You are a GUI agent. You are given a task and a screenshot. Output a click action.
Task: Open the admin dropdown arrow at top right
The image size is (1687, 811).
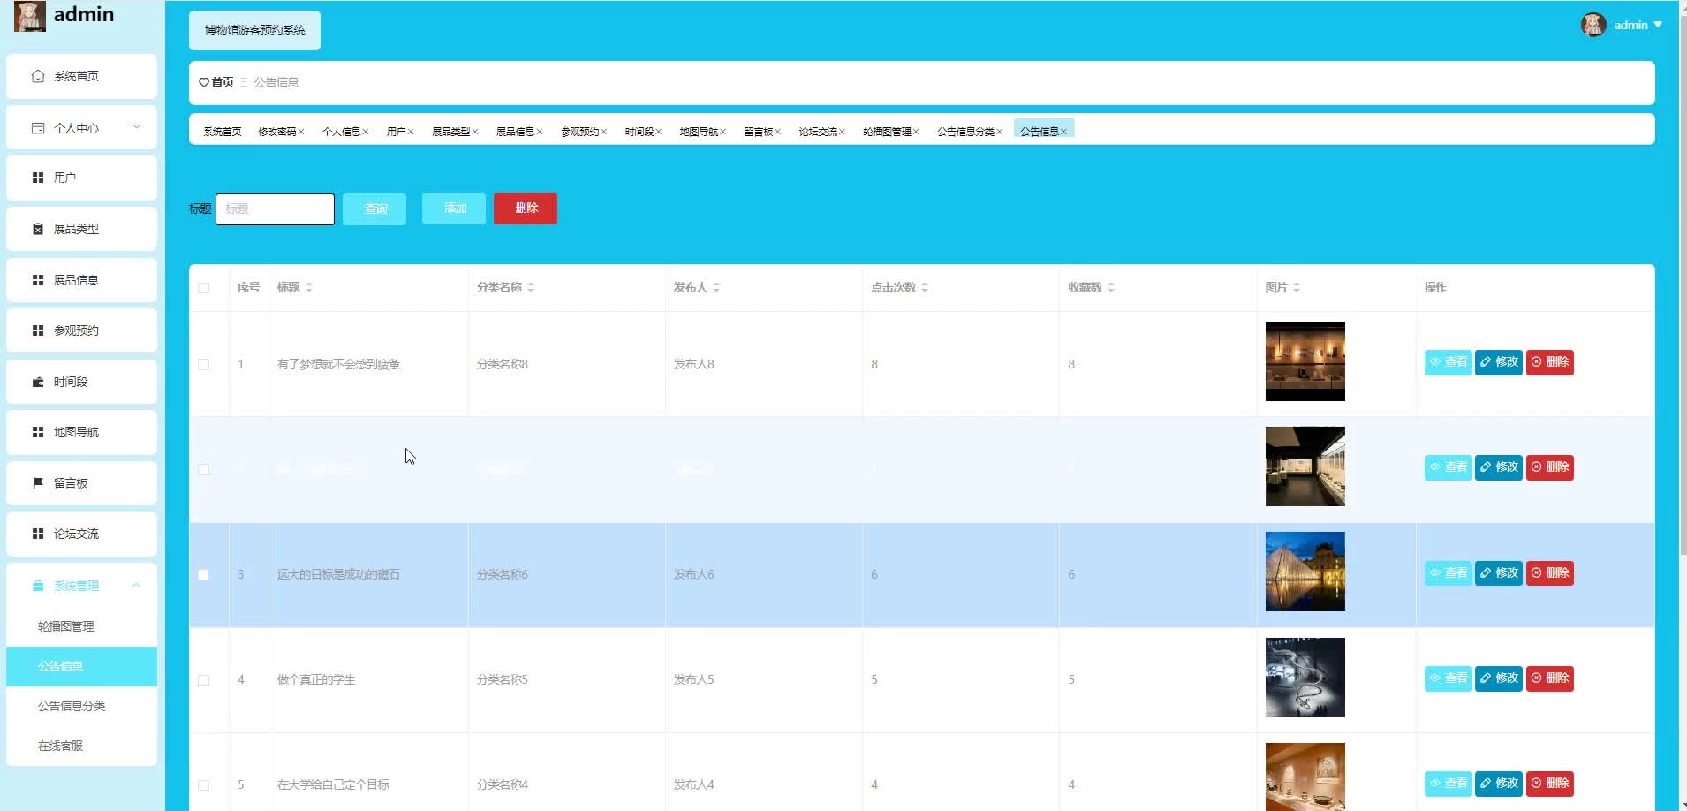click(1658, 25)
